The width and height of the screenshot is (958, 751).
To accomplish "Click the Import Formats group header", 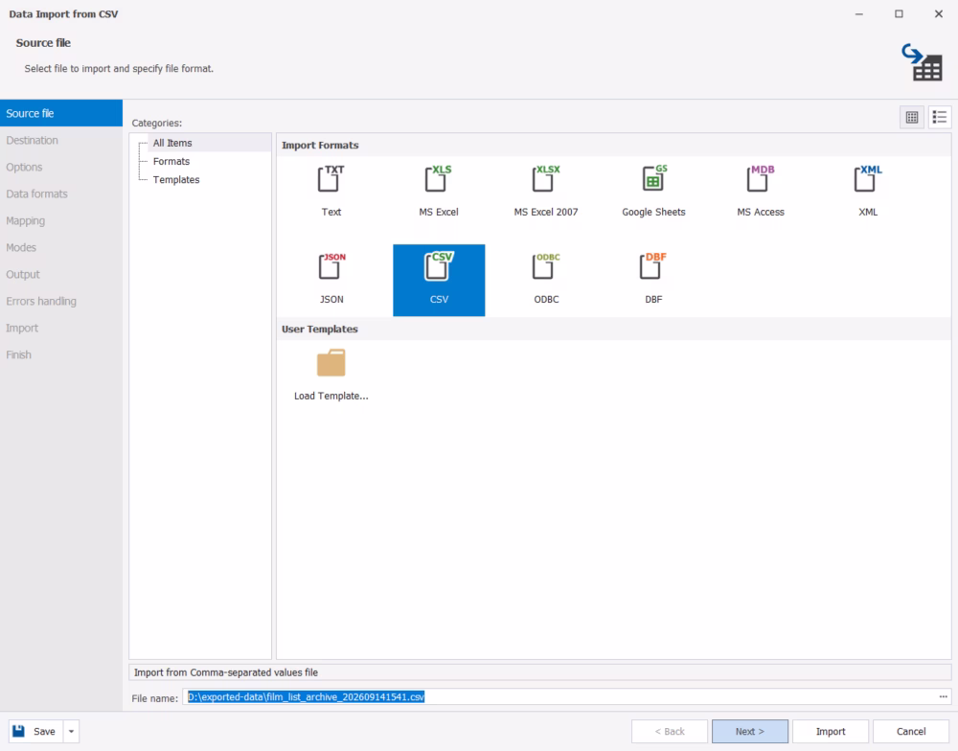I will pos(613,145).
